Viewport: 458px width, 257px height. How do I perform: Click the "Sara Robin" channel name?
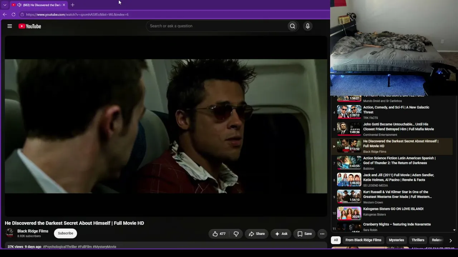370,230
